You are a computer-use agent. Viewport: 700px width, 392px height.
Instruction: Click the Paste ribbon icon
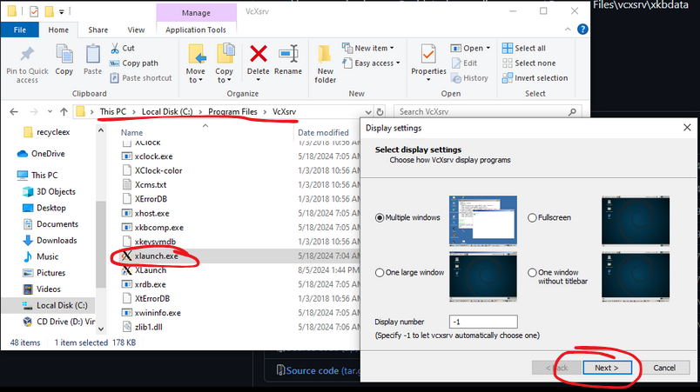(92, 55)
